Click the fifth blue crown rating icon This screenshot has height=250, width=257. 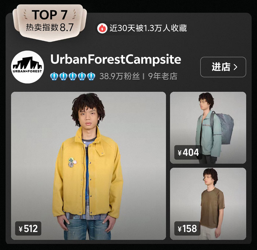coord(91,76)
